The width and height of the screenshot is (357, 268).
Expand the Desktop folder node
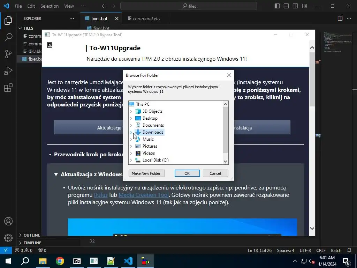(x=131, y=118)
